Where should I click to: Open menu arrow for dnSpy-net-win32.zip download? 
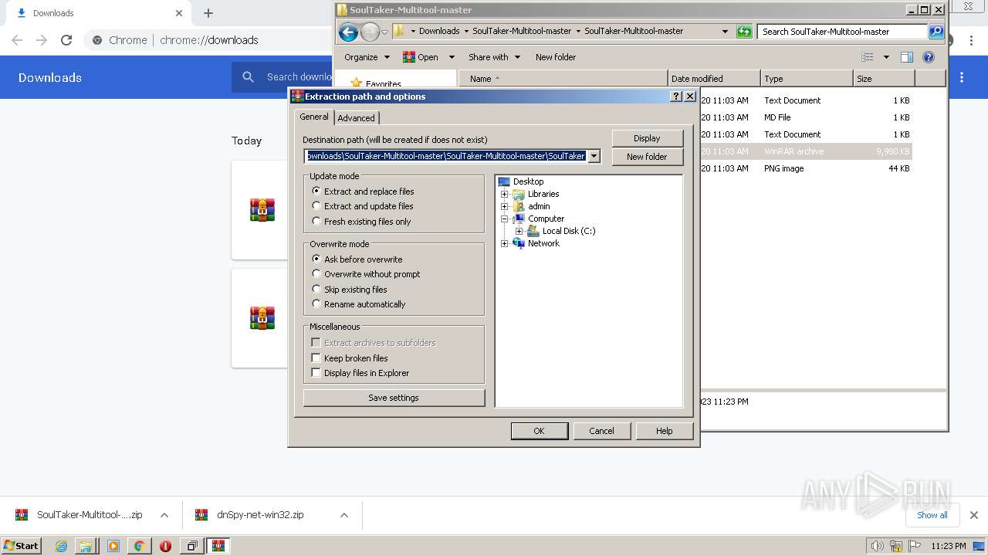pyautogui.click(x=344, y=515)
